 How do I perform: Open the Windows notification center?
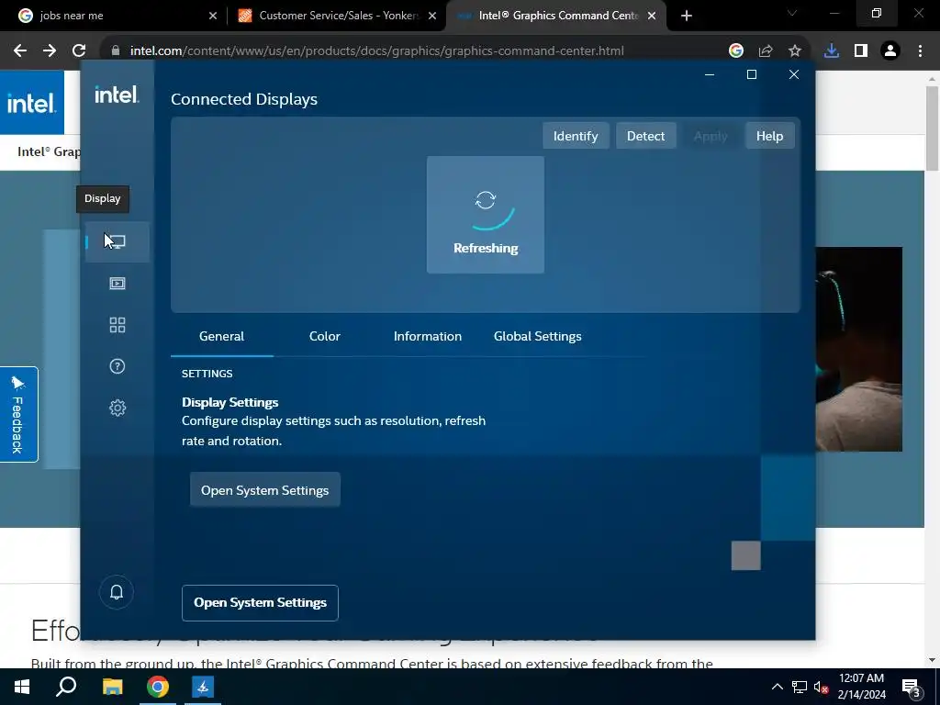pyautogui.click(x=912, y=688)
